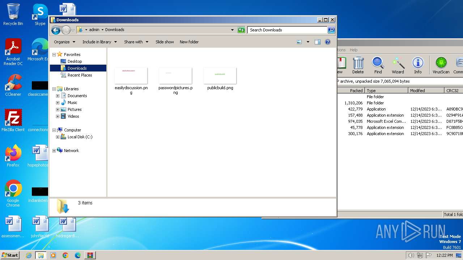
Task: Open Acrobat Reader DC desktop shortcut
Action: 13,52
